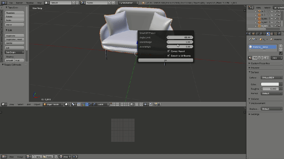Select the rotate manipulator arc icon
Image resolution: width=284 pixels, height=159 pixels.
tap(91, 104)
